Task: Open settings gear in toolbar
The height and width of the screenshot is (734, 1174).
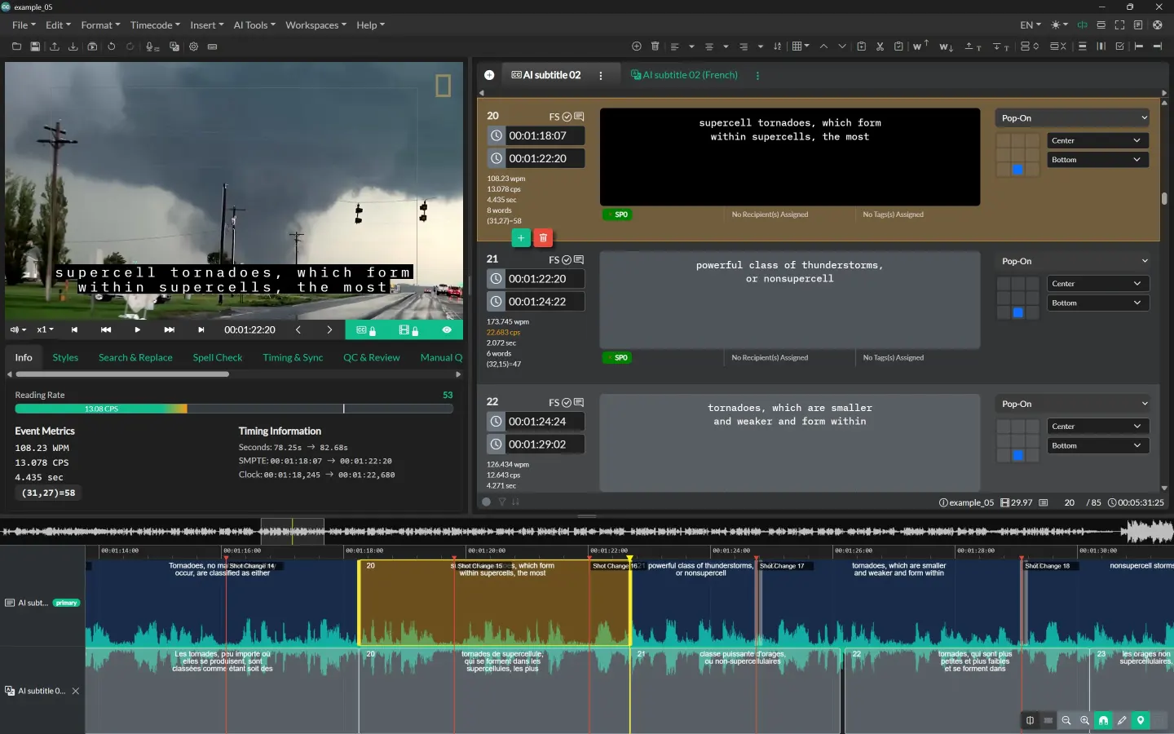Action: click(194, 46)
